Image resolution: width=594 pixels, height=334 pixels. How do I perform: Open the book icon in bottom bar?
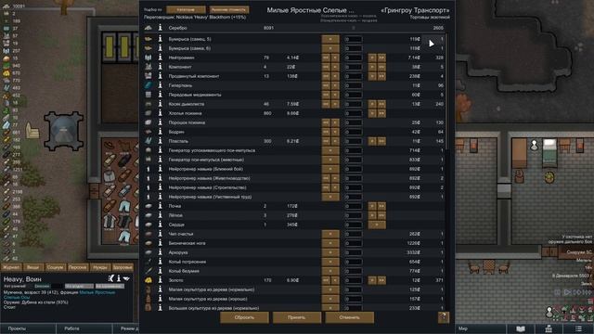point(521,328)
